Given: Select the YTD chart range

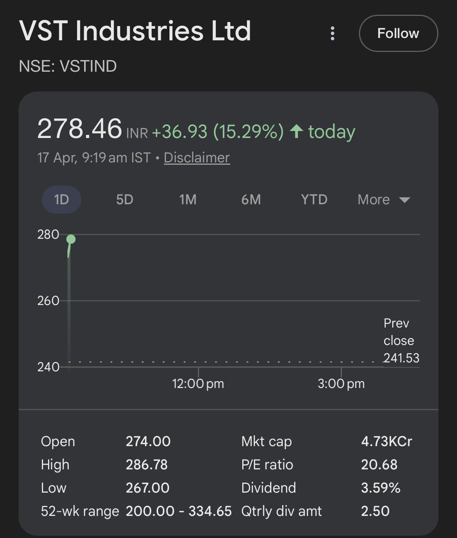Looking at the screenshot, I should point(314,200).
